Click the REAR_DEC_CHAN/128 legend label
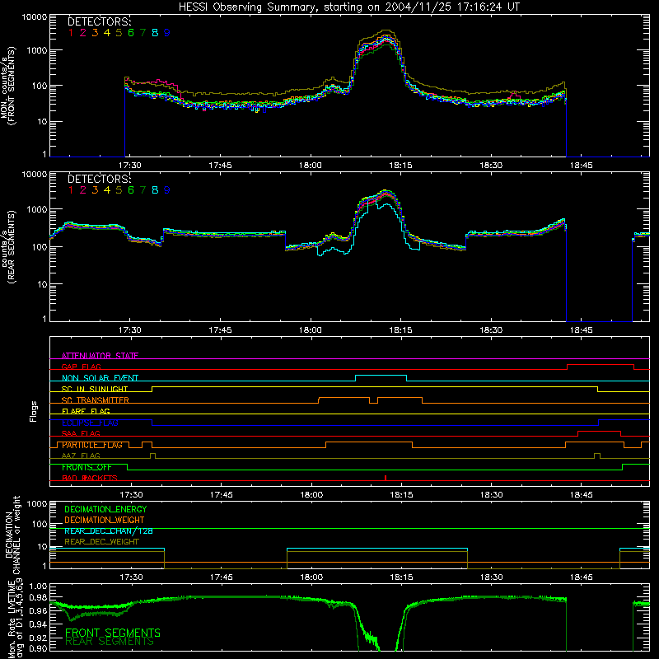This screenshot has height=659, width=659. click(109, 530)
